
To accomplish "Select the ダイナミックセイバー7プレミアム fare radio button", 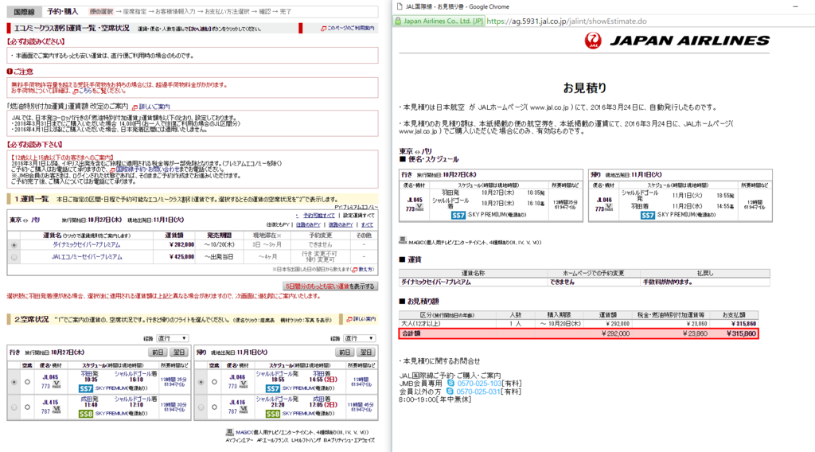I will point(14,245).
